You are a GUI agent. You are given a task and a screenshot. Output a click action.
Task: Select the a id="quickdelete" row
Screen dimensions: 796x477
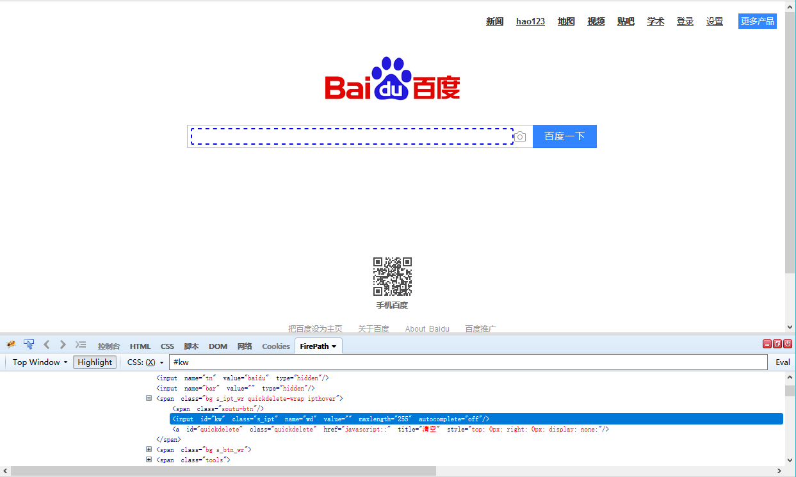pos(391,429)
